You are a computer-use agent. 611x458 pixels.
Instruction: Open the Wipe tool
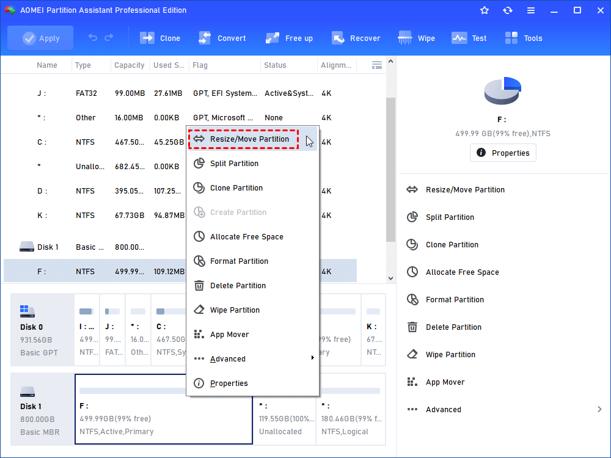(x=416, y=38)
